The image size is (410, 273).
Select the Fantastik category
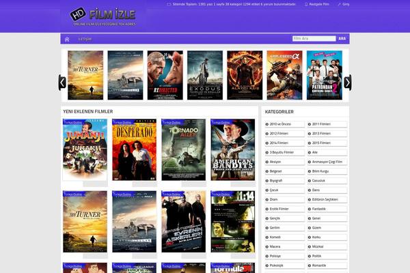pos(327,209)
